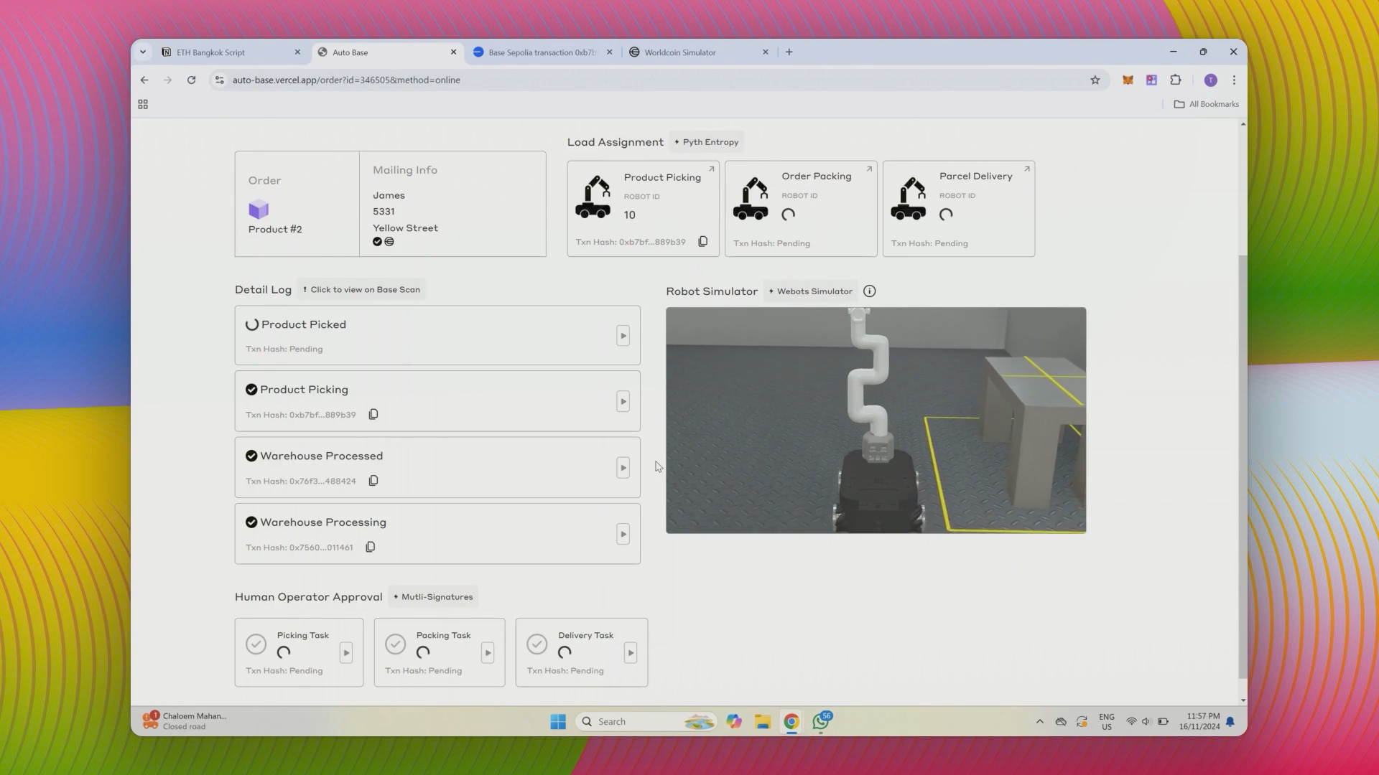Image resolution: width=1379 pixels, height=775 pixels.
Task: Click the 'Product #2' order label
Action: coord(275,230)
